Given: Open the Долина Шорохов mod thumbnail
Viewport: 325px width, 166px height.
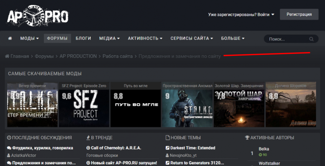Looking at the screenshot, I should tap(291, 105).
